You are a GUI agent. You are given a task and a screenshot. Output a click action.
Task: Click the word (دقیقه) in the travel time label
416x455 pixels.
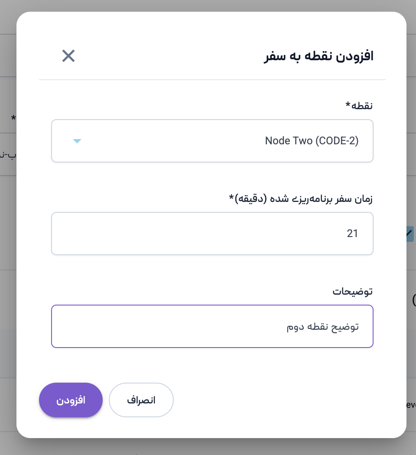coord(251,199)
